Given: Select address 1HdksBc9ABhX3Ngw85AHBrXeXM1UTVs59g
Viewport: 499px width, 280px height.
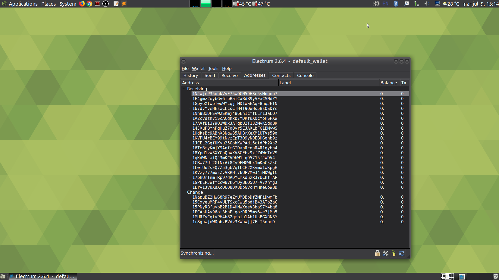Looking at the screenshot, I should (235, 133).
